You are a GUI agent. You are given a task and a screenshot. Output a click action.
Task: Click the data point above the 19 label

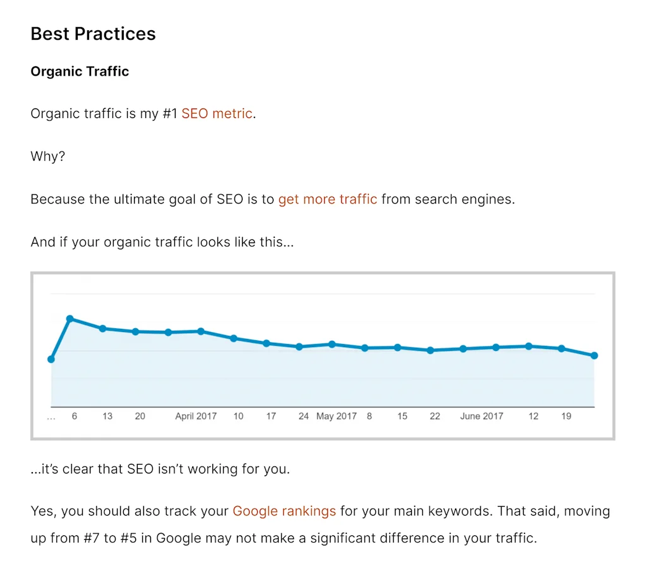pos(562,348)
